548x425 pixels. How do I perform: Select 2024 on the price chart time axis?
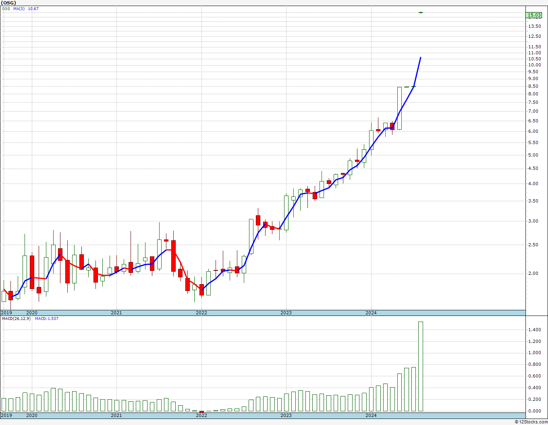pos(371,313)
